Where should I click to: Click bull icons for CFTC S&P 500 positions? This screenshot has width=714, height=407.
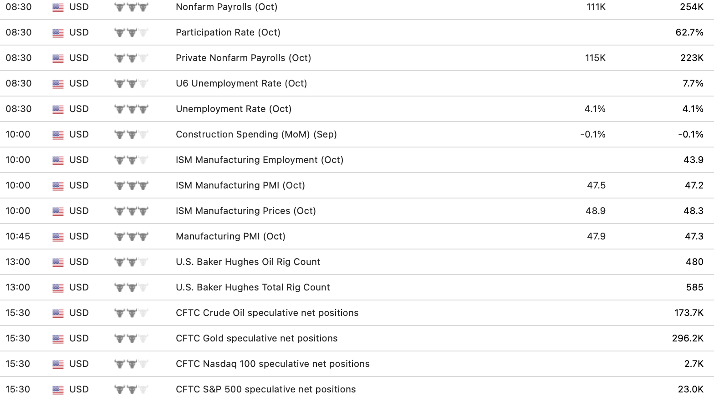pos(131,390)
